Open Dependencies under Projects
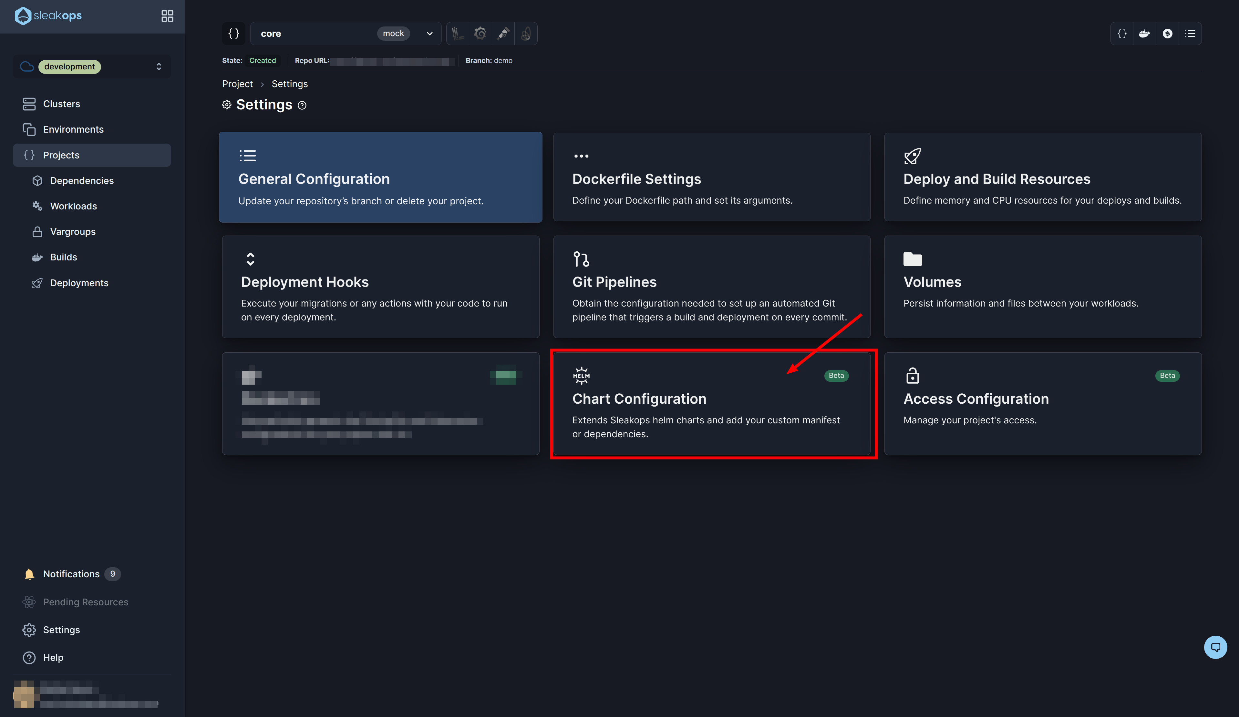 pyautogui.click(x=92, y=180)
